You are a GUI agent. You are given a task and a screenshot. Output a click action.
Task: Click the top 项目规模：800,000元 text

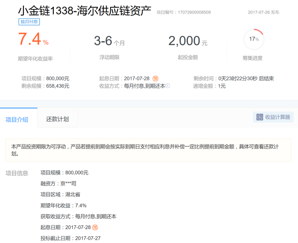pos(45,78)
